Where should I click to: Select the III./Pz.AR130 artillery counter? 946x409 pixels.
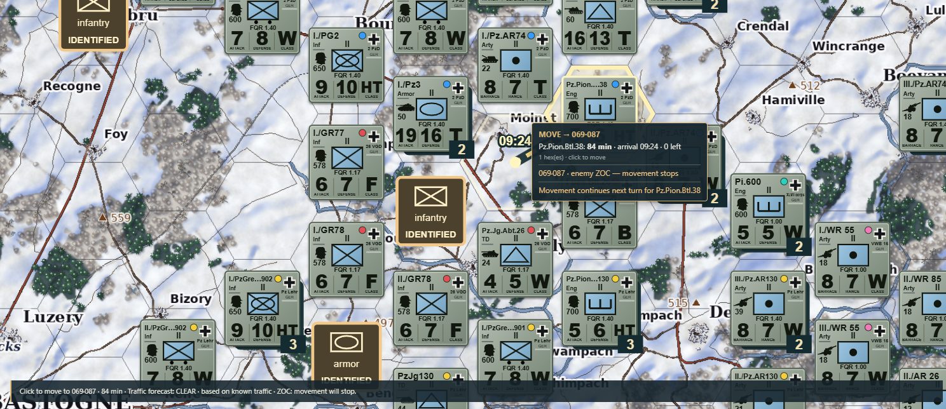[767, 308]
